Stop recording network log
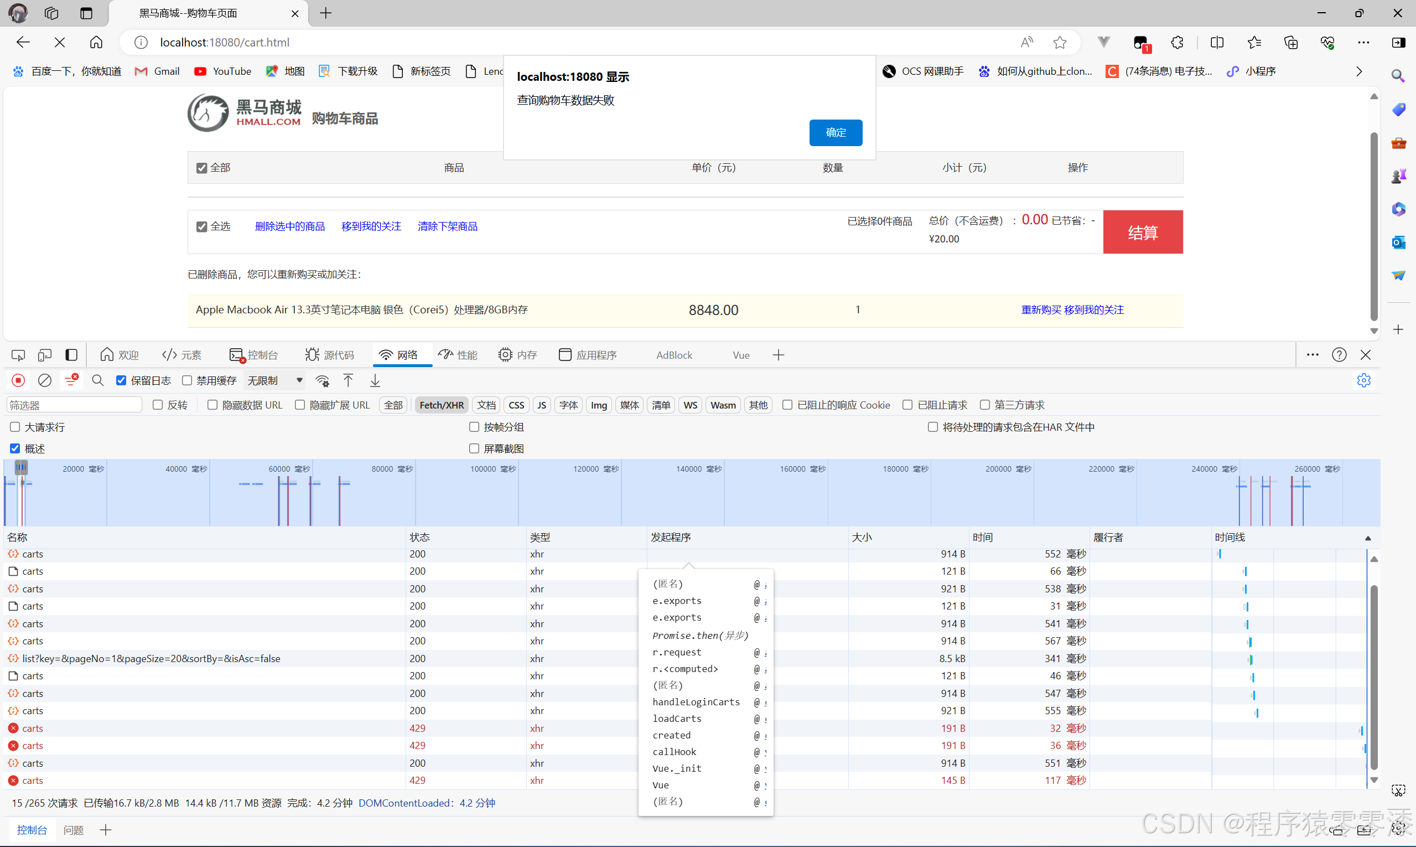Image resolution: width=1416 pixels, height=847 pixels. pyautogui.click(x=18, y=380)
